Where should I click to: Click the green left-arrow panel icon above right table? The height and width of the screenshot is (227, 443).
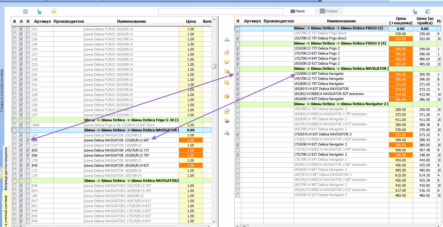pos(428,11)
